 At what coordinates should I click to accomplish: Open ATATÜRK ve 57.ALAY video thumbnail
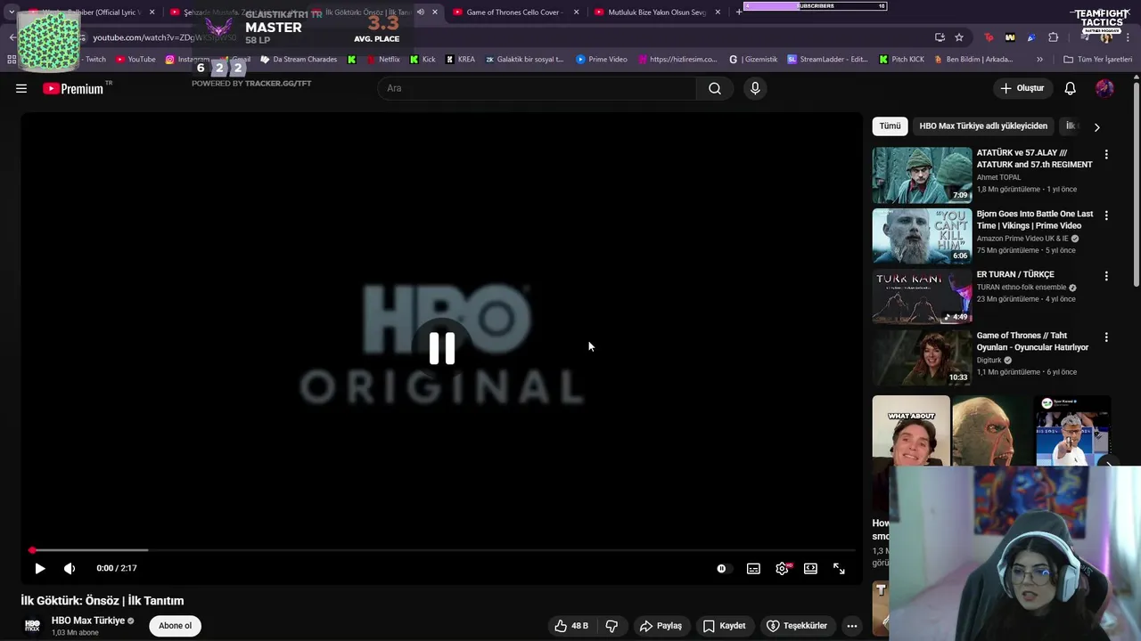click(922, 175)
